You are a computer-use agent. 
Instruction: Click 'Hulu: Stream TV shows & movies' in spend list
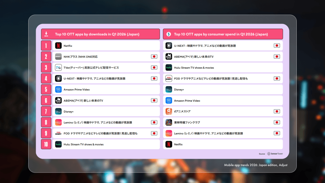coord(194,68)
